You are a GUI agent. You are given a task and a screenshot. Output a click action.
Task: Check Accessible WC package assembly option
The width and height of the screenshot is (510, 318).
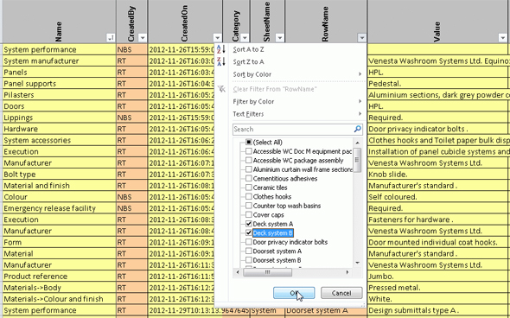click(x=249, y=161)
